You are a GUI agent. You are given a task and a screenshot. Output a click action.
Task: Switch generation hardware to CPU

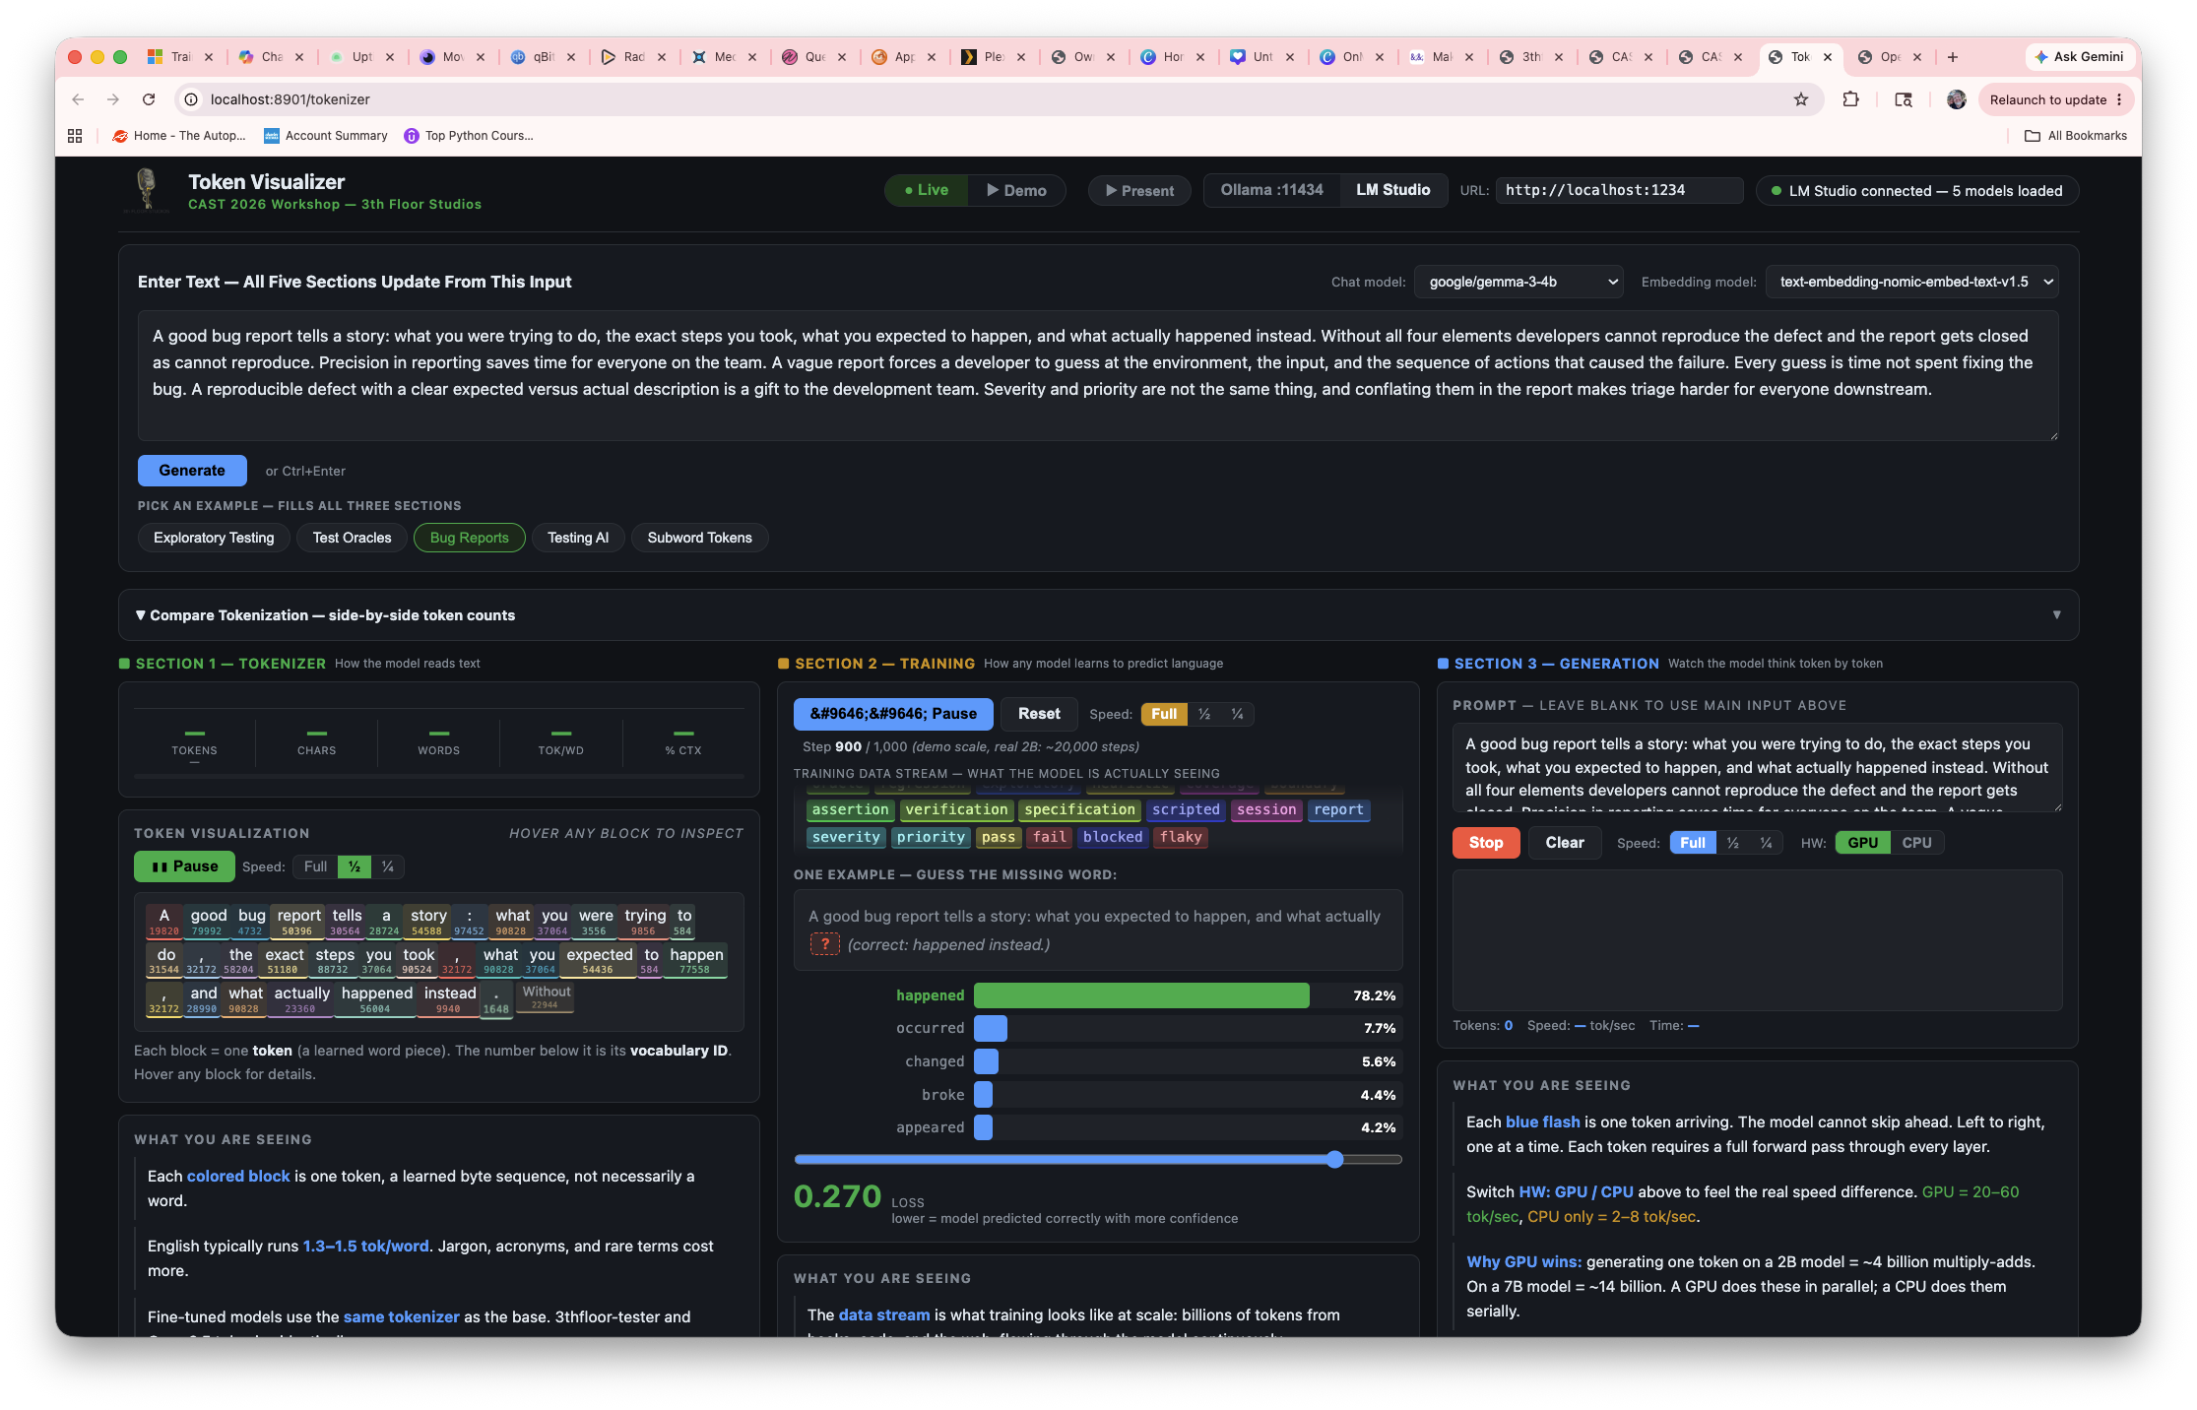coord(1915,843)
